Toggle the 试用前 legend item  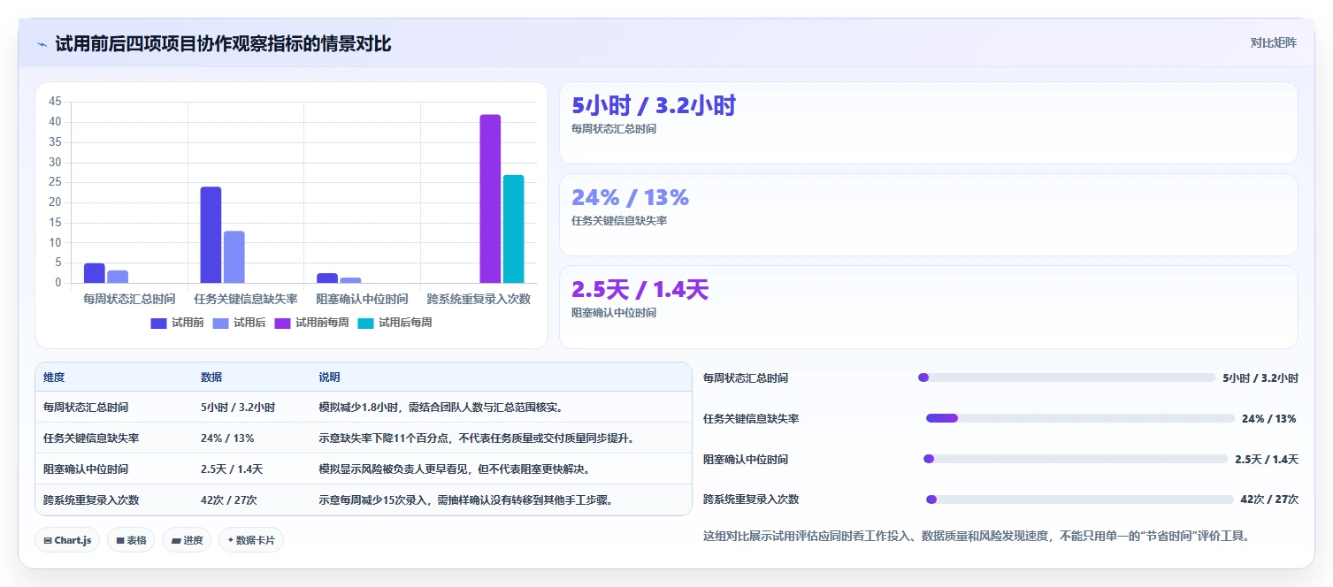(177, 323)
